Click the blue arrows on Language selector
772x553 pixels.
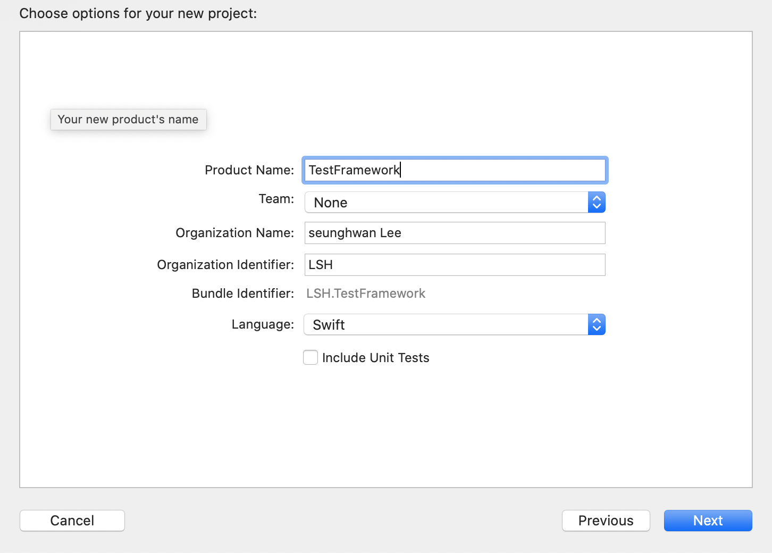[597, 325]
